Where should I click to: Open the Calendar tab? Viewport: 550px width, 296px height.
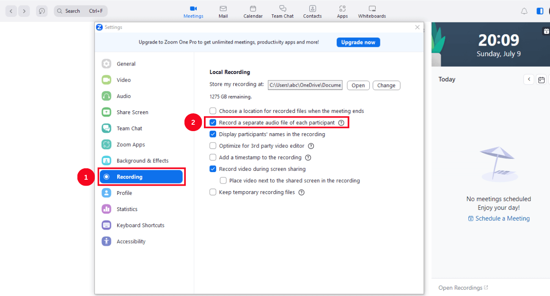coord(253,12)
